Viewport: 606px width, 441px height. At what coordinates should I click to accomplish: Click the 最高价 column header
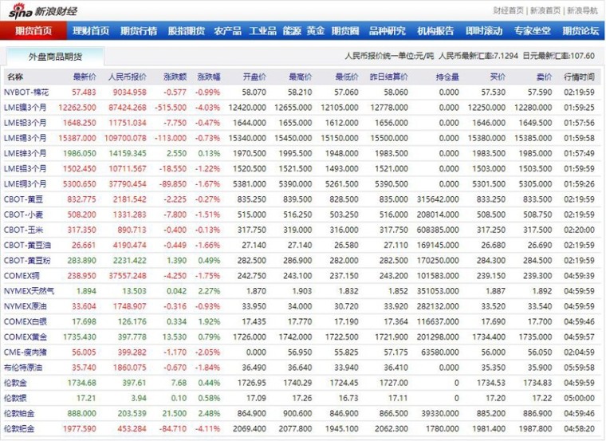[x=301, y=77]
